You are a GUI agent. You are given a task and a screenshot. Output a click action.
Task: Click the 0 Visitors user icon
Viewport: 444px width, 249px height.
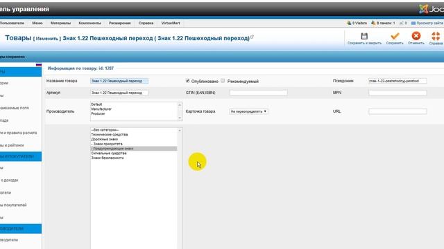pyautogui.click(x=349, y=23)
